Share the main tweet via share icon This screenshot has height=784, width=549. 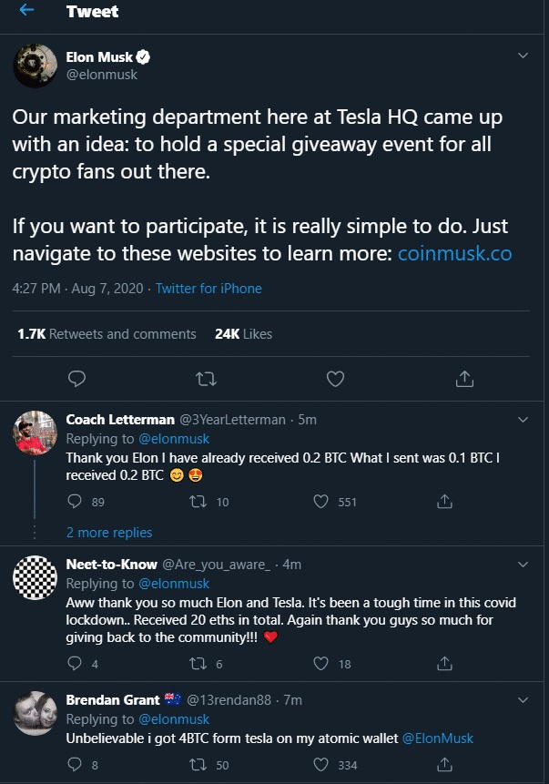point(463,378)
